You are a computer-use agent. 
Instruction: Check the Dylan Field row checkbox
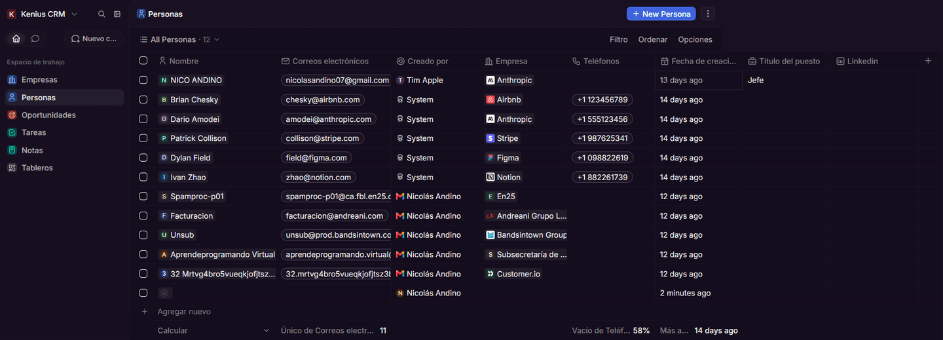[143, 158]
